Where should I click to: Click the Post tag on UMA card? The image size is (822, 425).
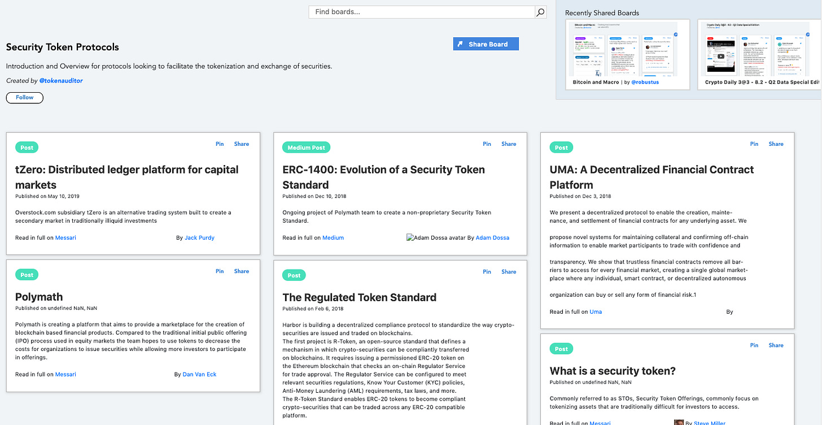point(561,148)
